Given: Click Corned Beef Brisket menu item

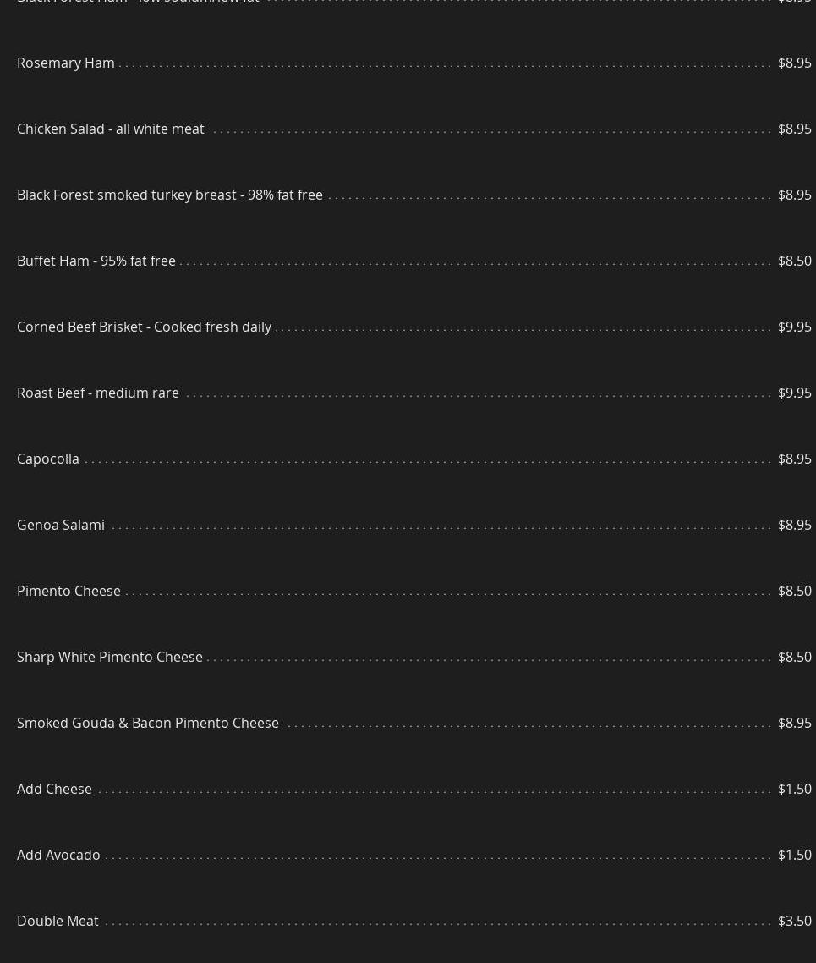Looking at the screenshot, I should tap(144, 327).
